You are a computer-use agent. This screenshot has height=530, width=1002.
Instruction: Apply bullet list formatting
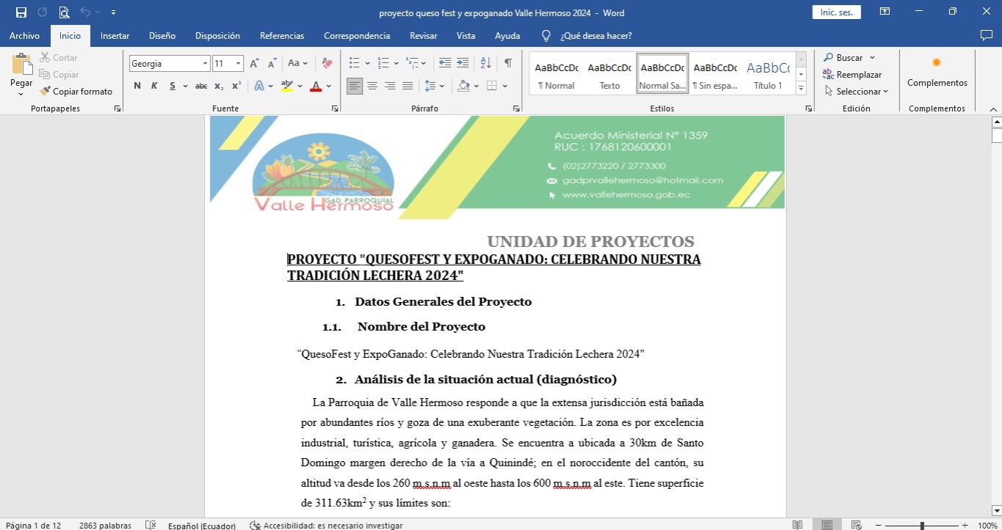pyautogui.click(x=355, y=64)
